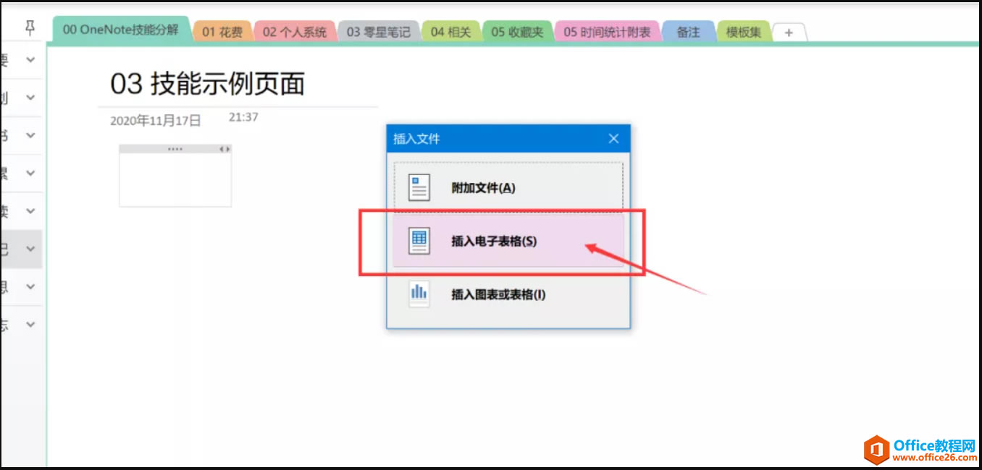
Task: Click the arrow glyphs on the embedded object frame
Action: pos(225,148)
